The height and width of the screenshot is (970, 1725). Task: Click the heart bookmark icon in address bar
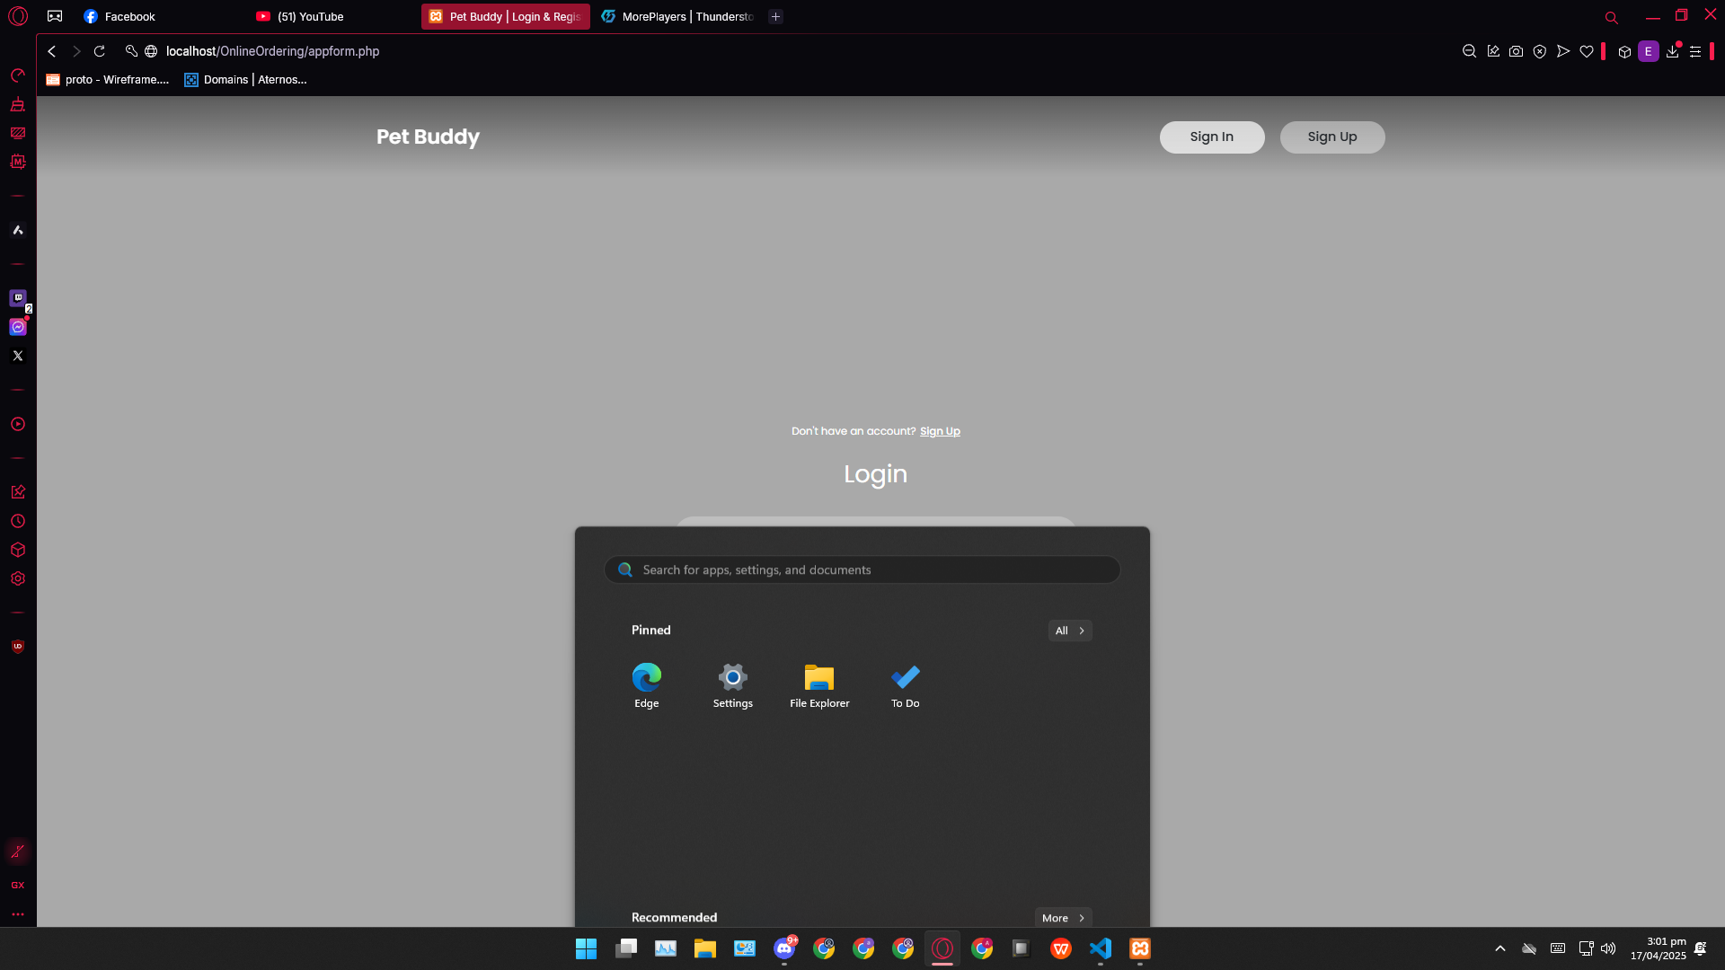click(1587, 51)
